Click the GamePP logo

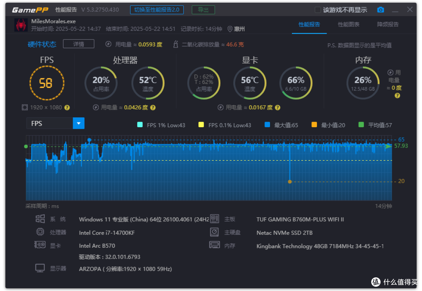click(30, 10)
